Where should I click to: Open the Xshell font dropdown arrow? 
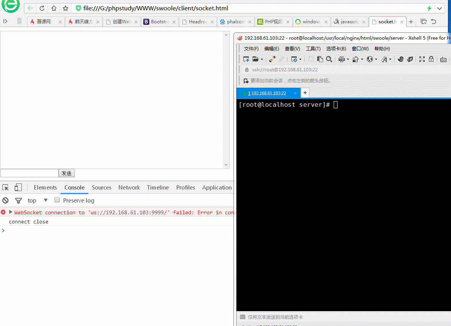click(390, 59)
